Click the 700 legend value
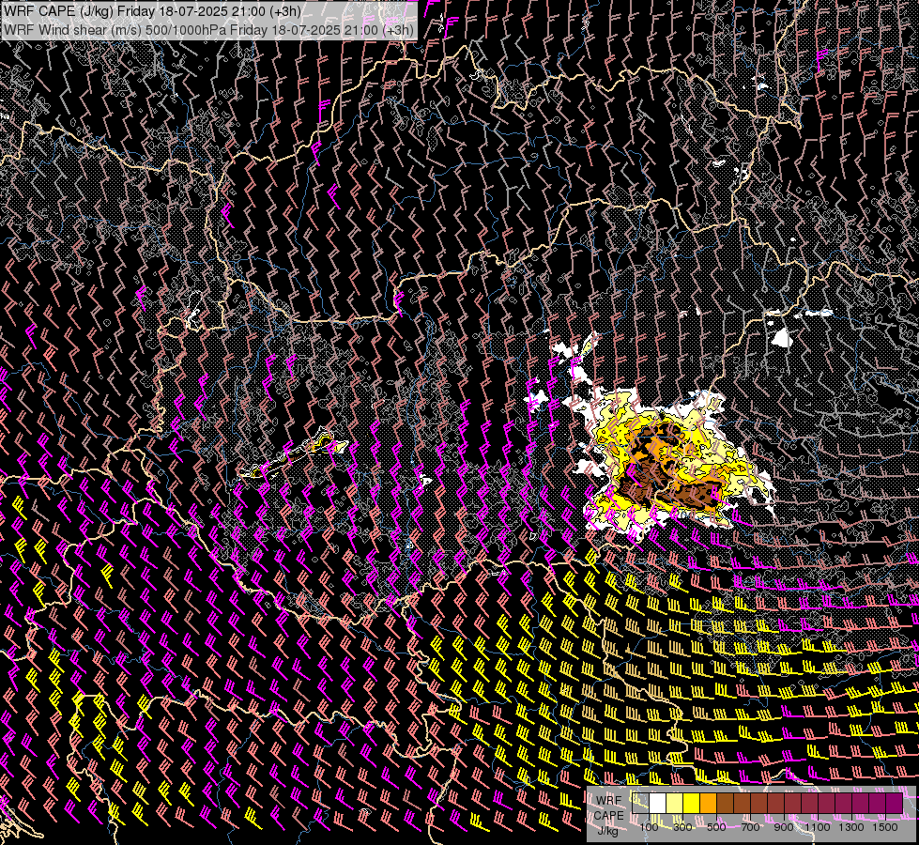Image resolution: width=919 pixels, height=845 pixels. click(x=750, y=827)
